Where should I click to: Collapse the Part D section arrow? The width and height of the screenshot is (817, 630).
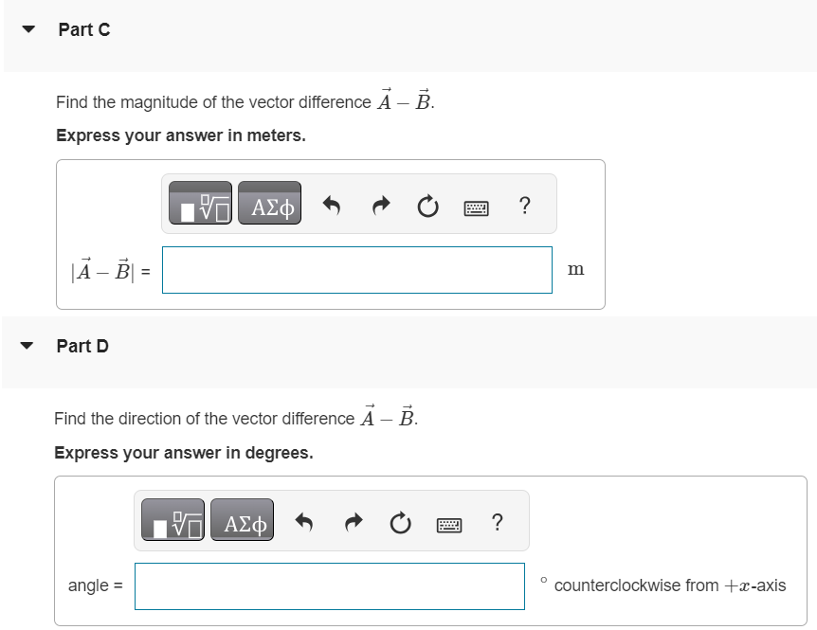27,345
